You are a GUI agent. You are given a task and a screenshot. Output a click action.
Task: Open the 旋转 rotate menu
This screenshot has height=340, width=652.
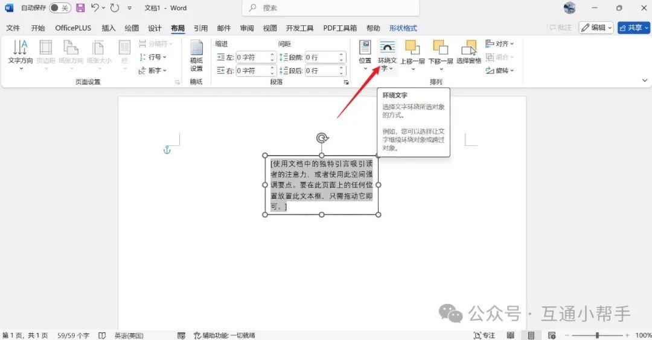click(499, 71)
